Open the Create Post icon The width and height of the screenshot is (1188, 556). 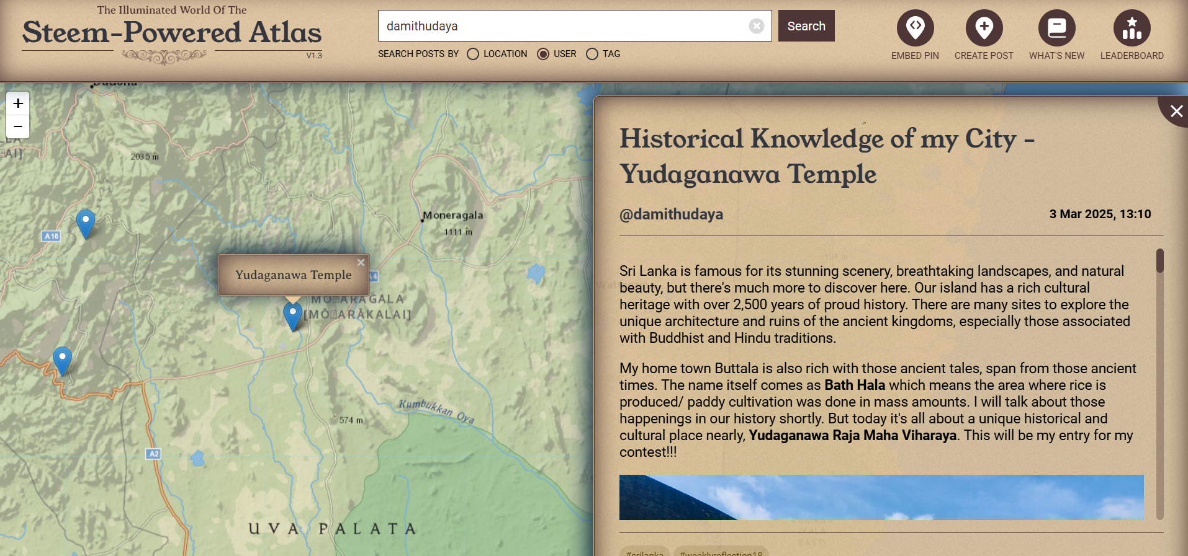pos(984,28)
